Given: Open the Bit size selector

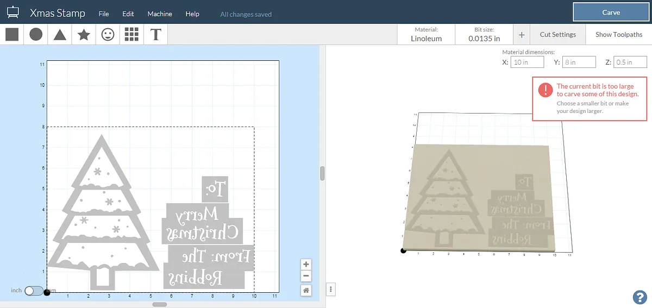Looking at the screenshot, I should [484, 34].
